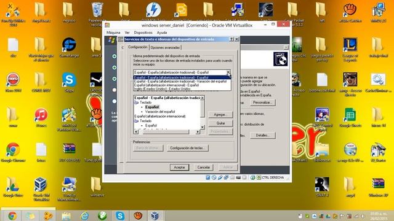Image resolution: width=394 pixels, height=221 pixels.
Task: Click the services list horizontal scrollbar right arrow
Action: [x=198, y=131]
